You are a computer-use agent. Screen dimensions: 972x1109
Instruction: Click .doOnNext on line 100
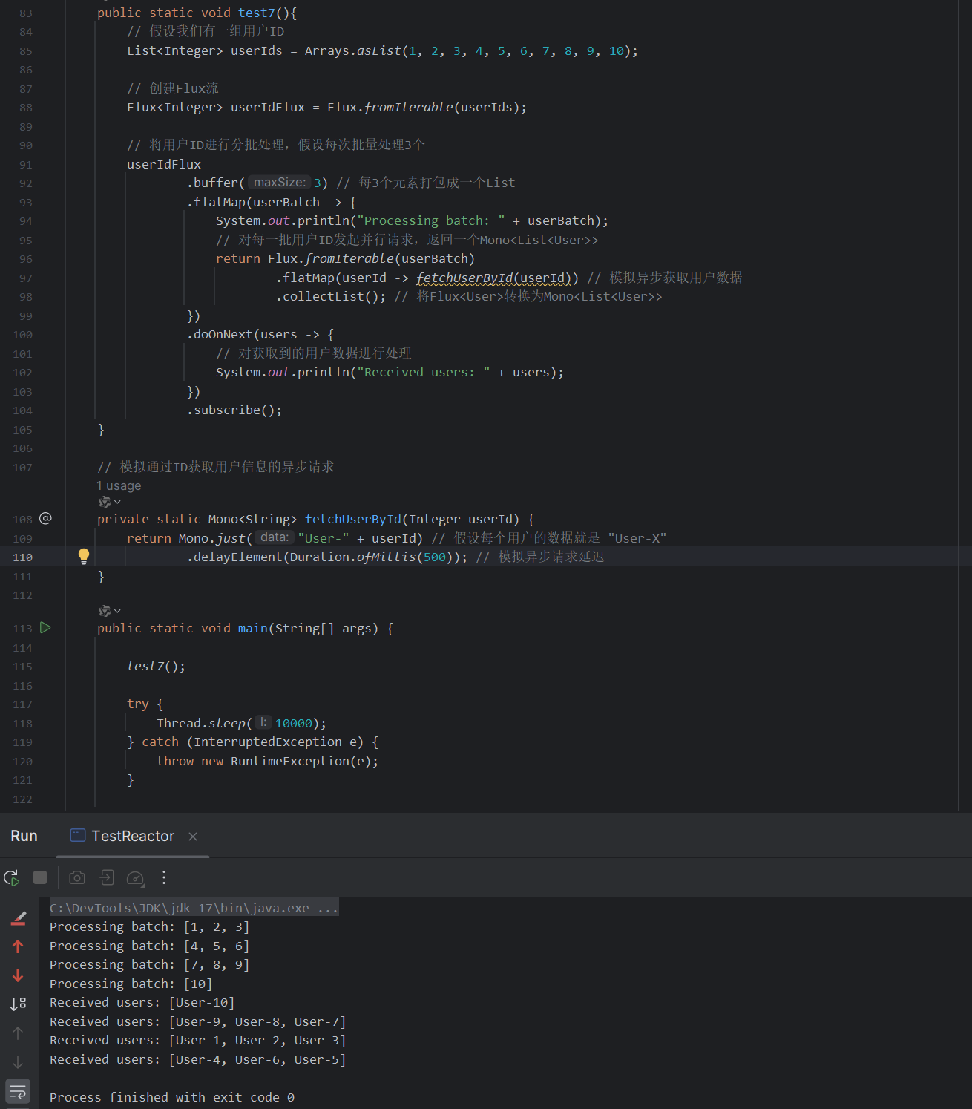[220, 334]
